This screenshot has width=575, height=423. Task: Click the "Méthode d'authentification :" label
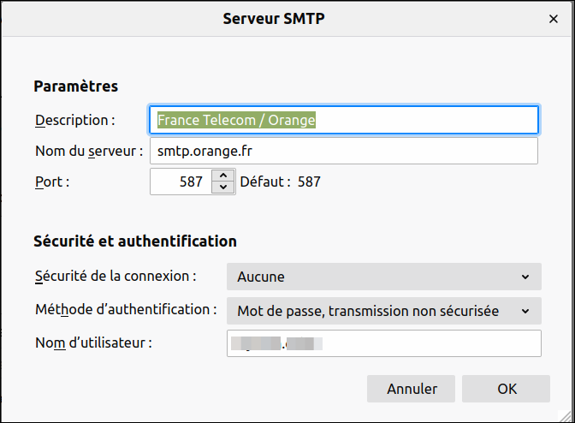coord(126,309)
